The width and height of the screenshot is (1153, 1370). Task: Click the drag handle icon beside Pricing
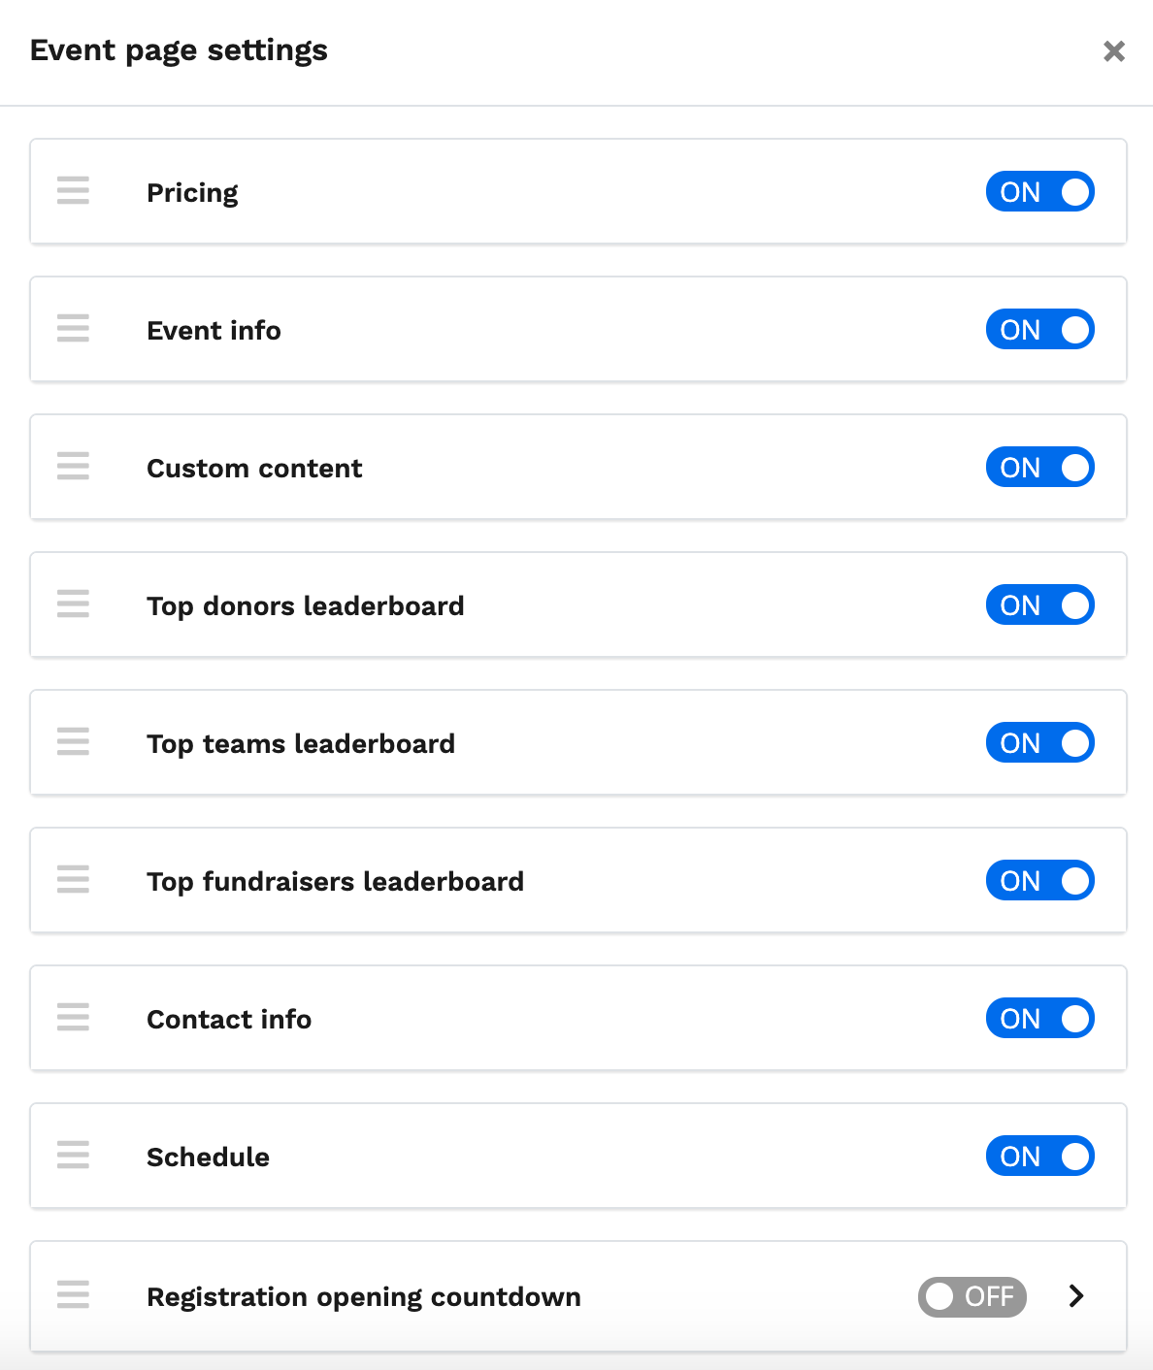(73, 191)
